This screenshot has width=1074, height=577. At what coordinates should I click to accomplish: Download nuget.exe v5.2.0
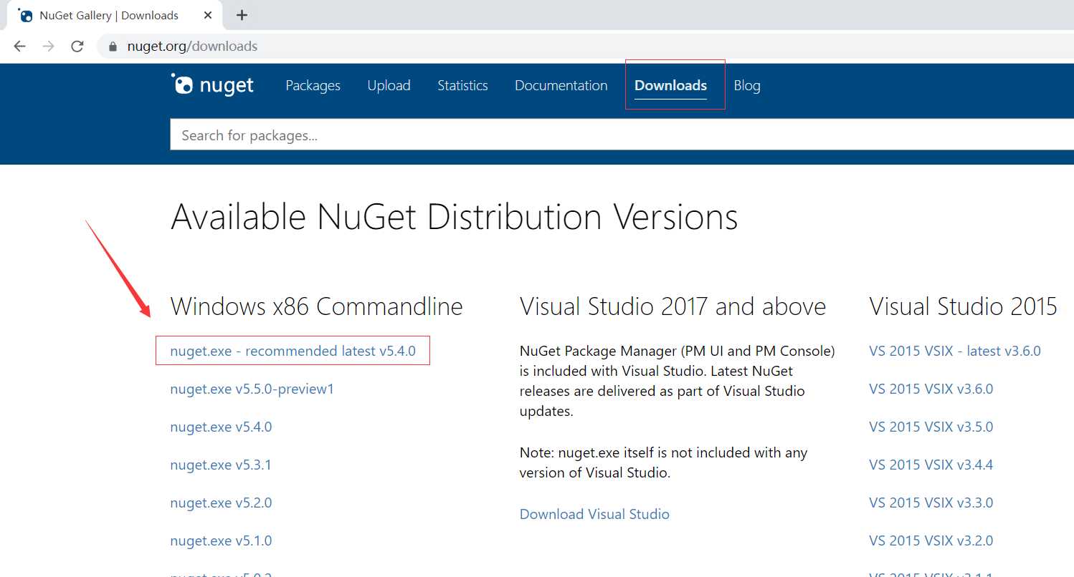[221, 503]
